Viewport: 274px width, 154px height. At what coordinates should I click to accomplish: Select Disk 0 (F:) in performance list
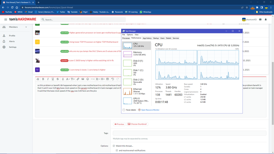coord(137,63)
